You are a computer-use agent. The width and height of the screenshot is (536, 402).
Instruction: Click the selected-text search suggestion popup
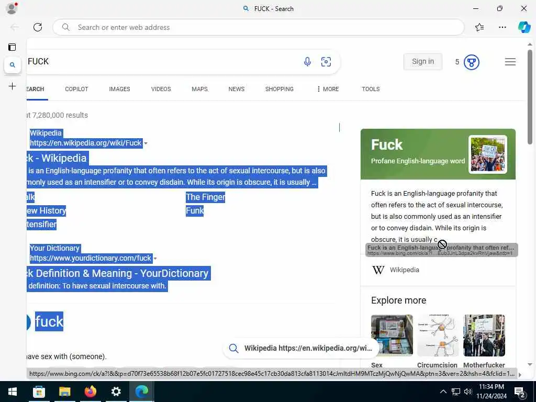click(300, 348)
